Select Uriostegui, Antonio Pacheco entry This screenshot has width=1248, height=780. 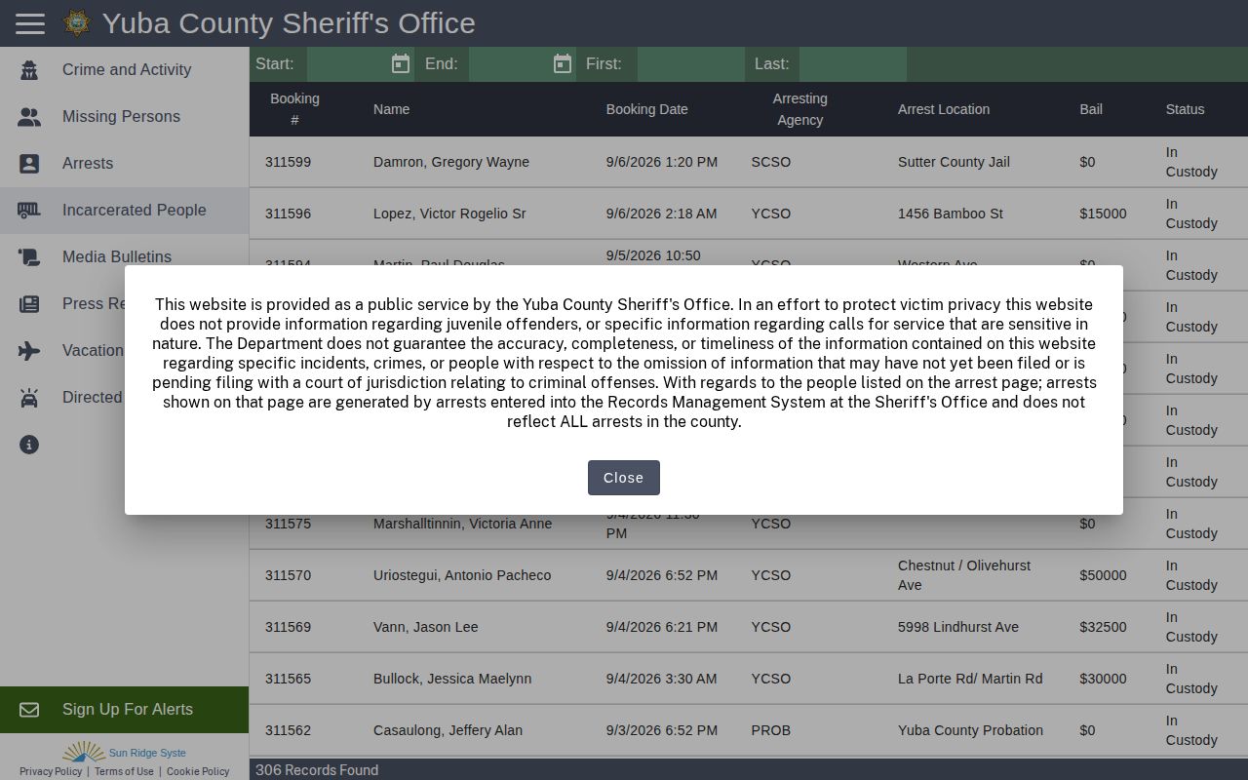point(462,575)
